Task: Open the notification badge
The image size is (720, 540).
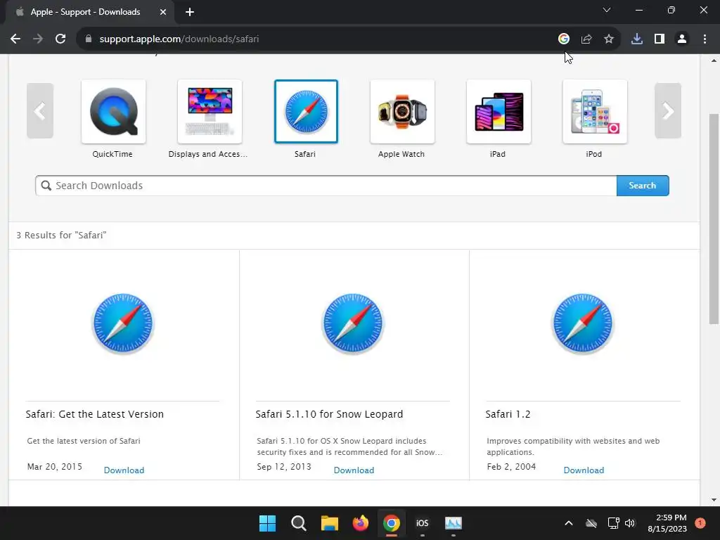Action: point(700,523)
